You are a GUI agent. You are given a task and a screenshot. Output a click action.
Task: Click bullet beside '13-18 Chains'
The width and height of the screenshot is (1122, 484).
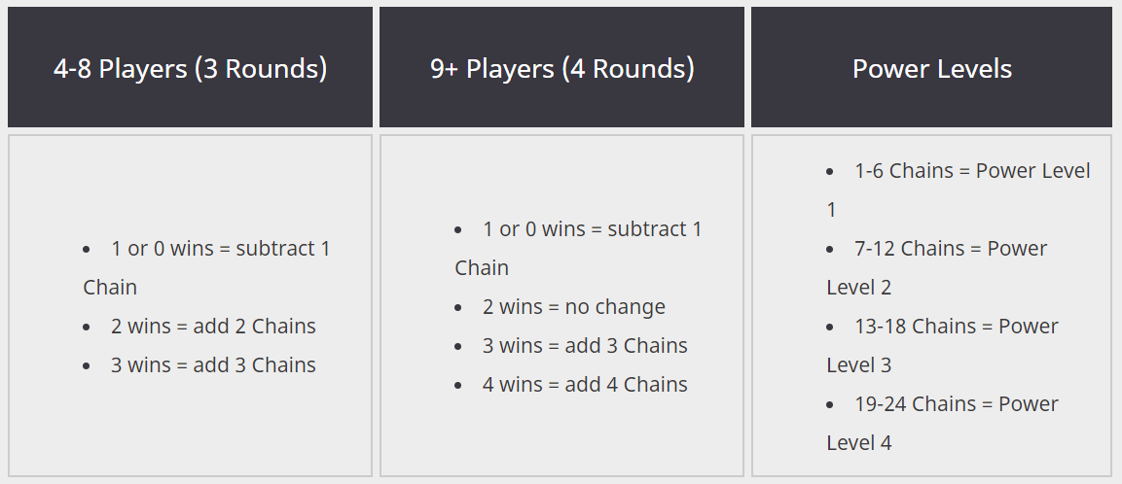click(x=830, y=327)
